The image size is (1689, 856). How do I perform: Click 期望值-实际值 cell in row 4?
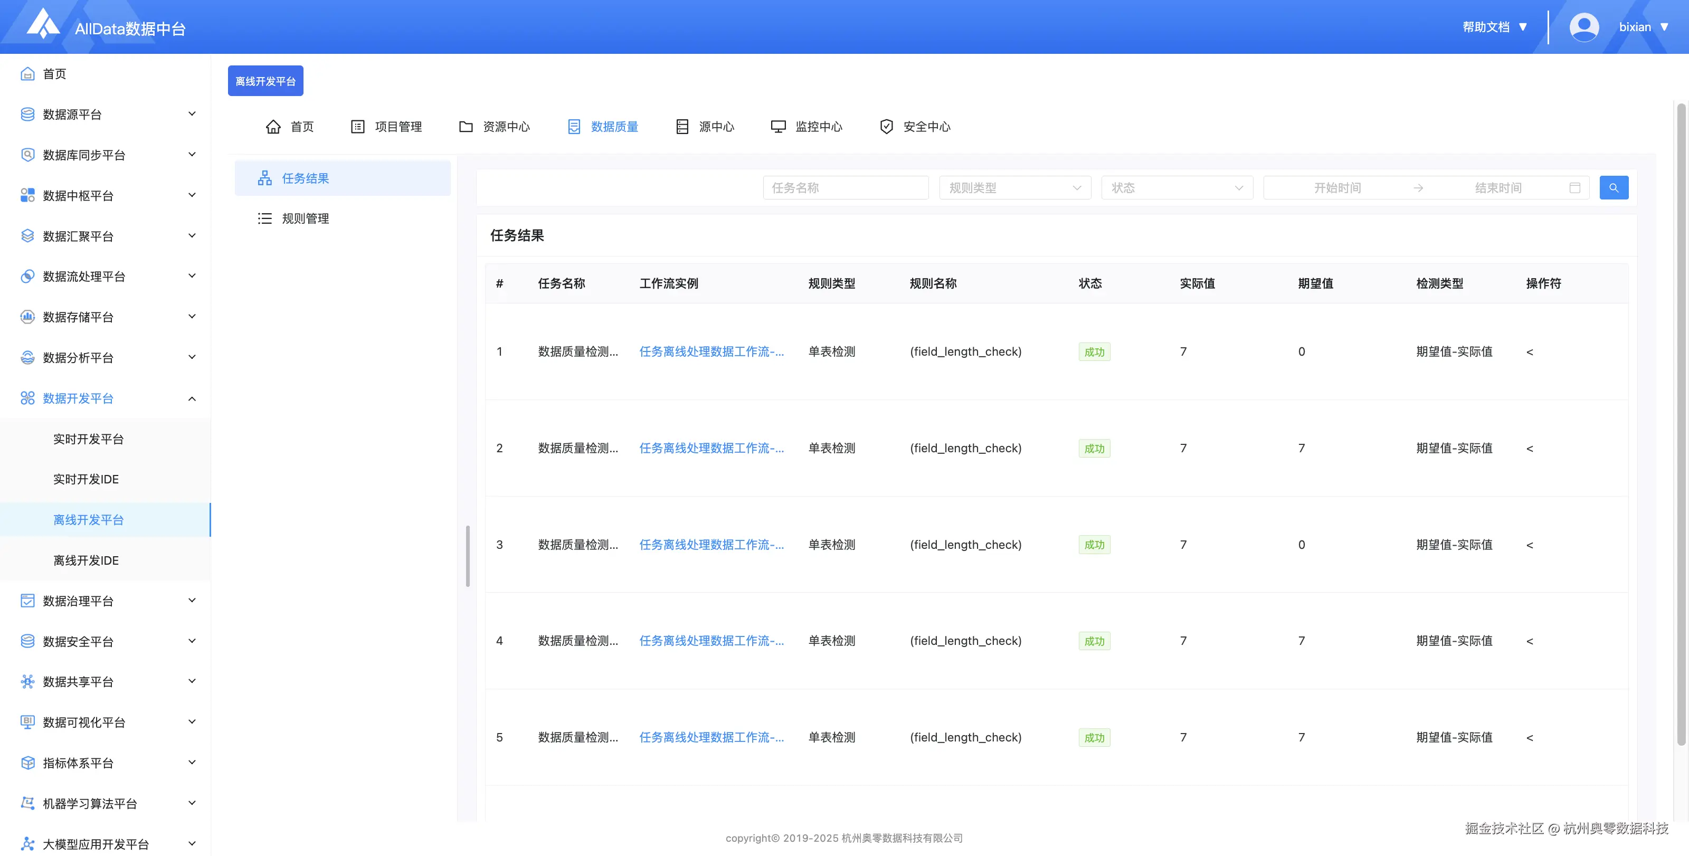pyautogui.click(x=1454, y=641)
